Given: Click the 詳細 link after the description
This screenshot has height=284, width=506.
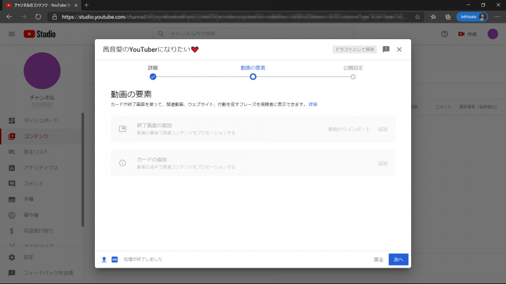Looking at the screenshot, I should tap(312, 104).
